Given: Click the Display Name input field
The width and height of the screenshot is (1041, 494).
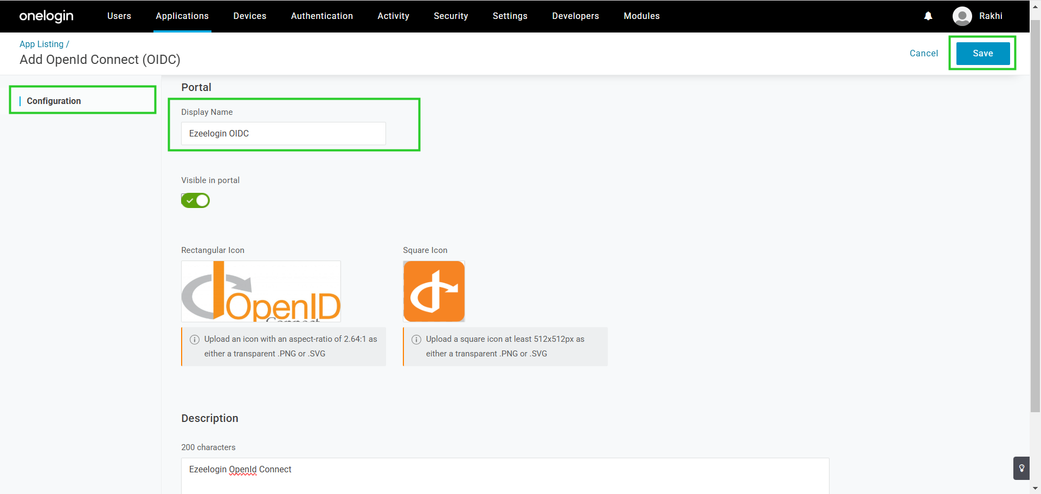Looking at the screenshot, I should (x=284, y=134).
